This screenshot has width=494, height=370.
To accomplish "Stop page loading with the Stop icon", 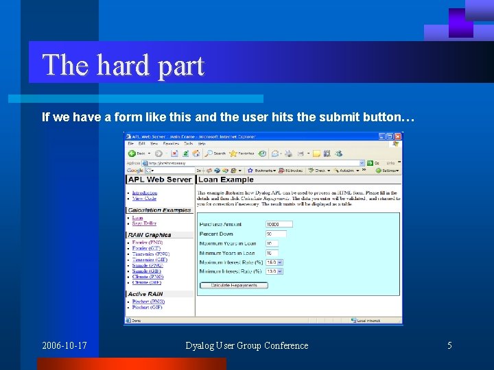I will (174, 153).
